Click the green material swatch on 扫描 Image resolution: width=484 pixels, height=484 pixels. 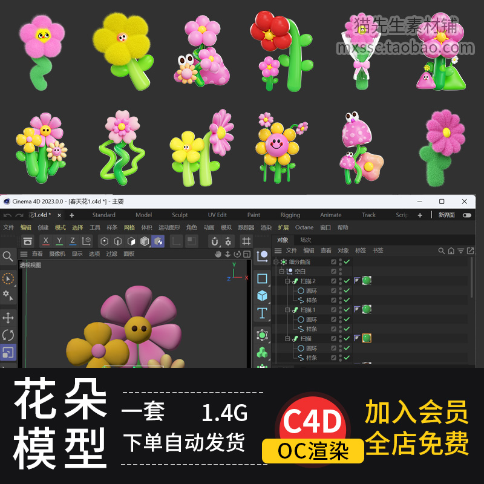[367, 339]
